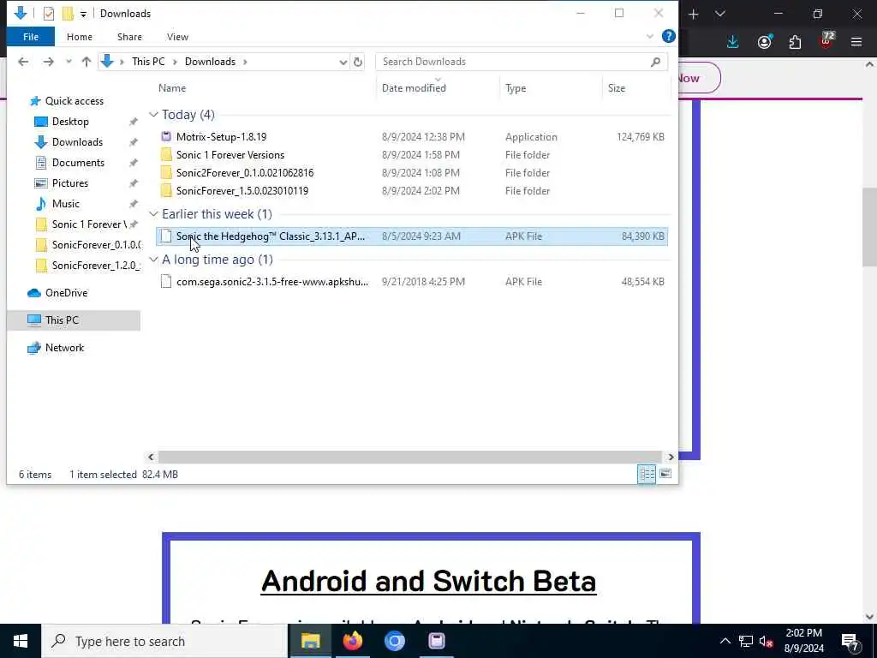Screen dimensions: 877x658
Task: Collapse the A long time ago (1) group
Action: tap(154, 259)
